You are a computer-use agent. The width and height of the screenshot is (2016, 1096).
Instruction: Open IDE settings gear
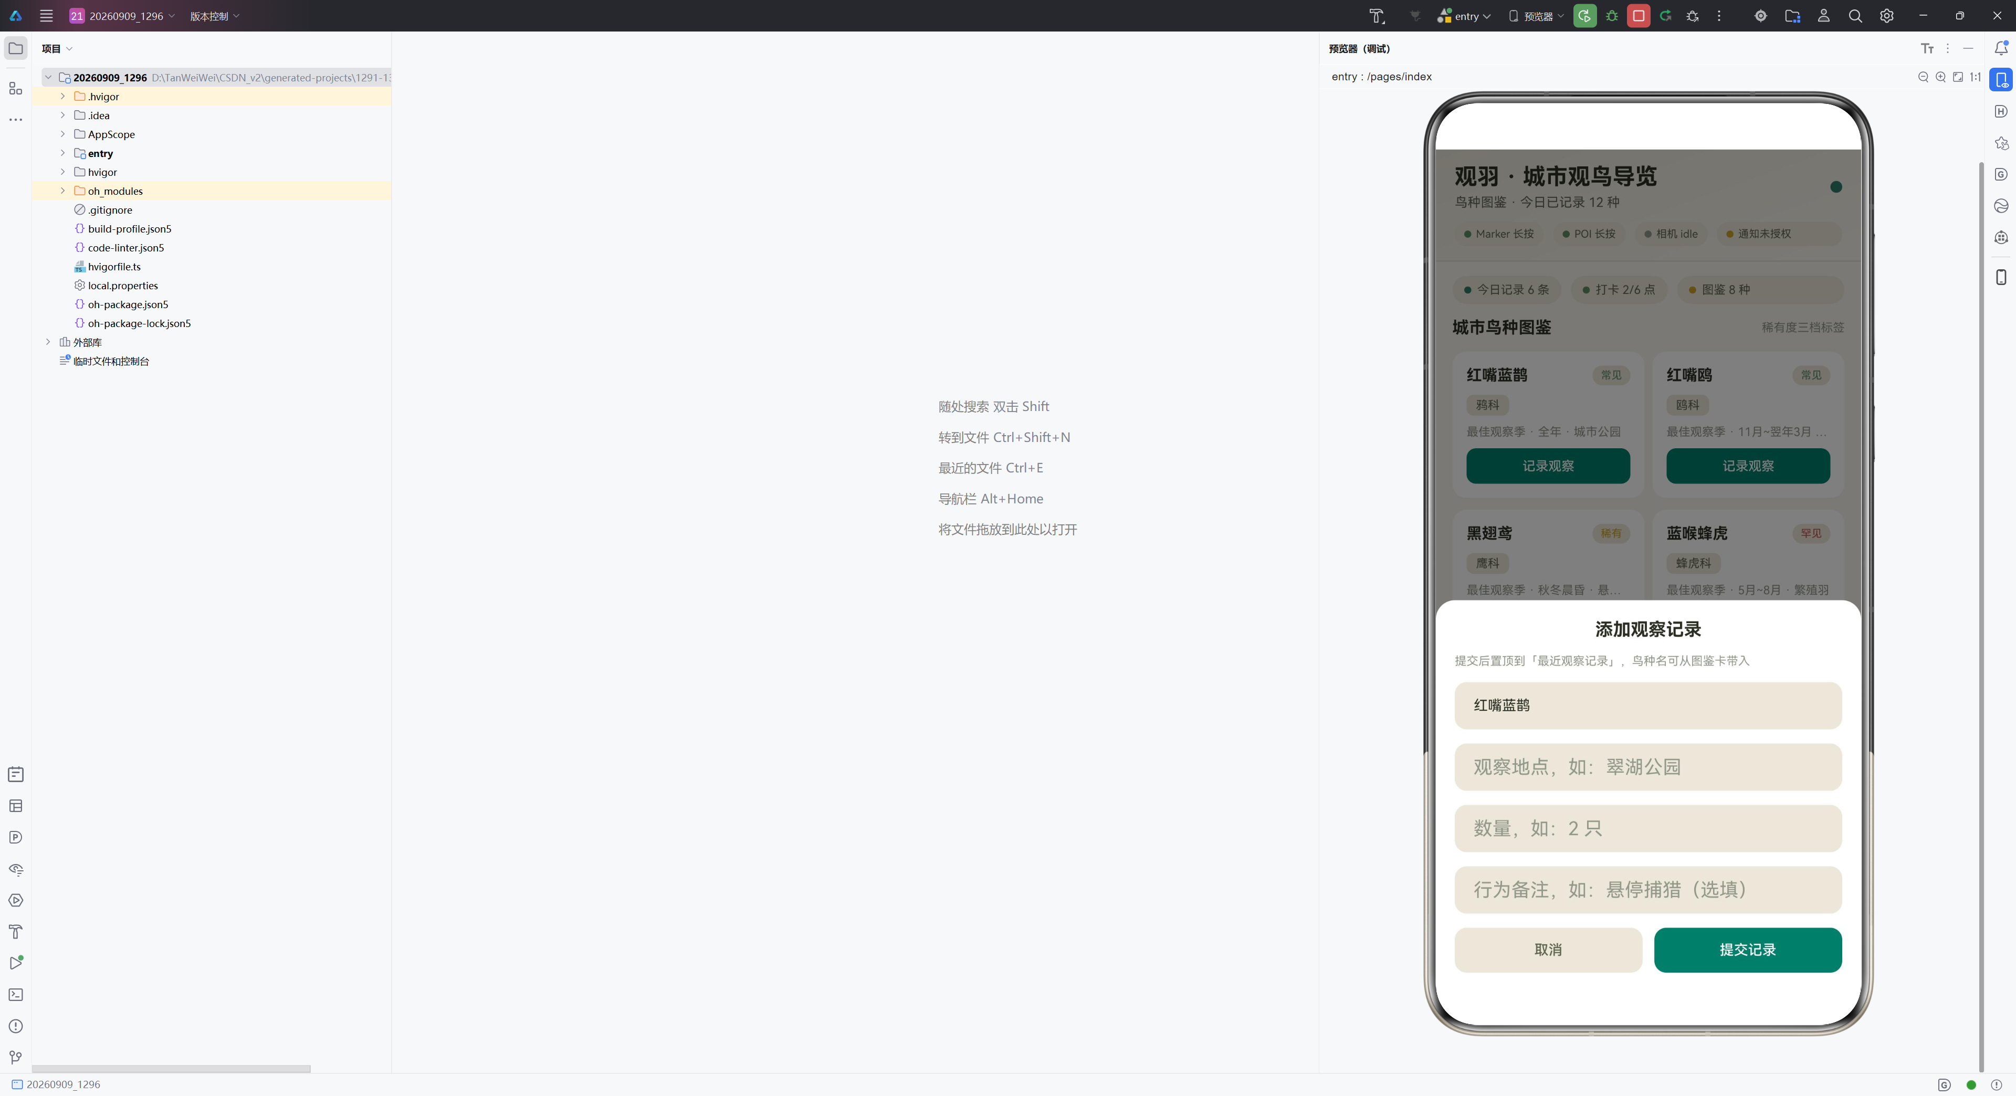click(x=1886, y=16)
